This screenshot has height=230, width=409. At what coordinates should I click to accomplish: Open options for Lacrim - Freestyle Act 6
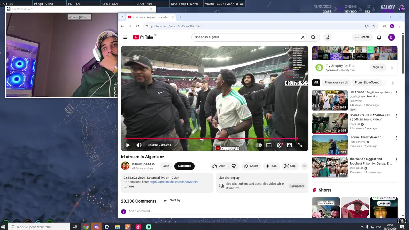tap(396, 138)
